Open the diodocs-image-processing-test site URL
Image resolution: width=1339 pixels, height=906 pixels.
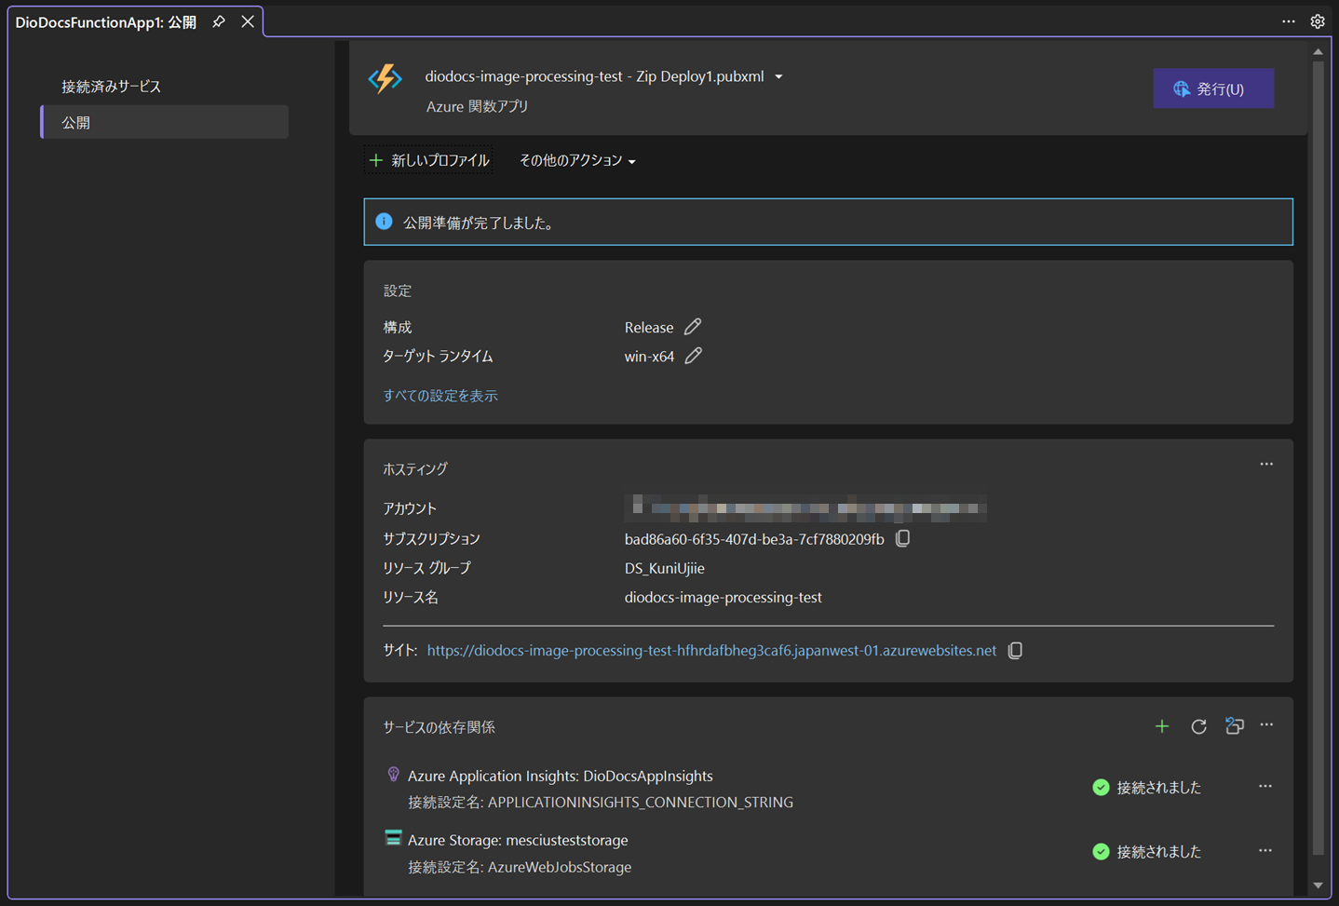711,650
